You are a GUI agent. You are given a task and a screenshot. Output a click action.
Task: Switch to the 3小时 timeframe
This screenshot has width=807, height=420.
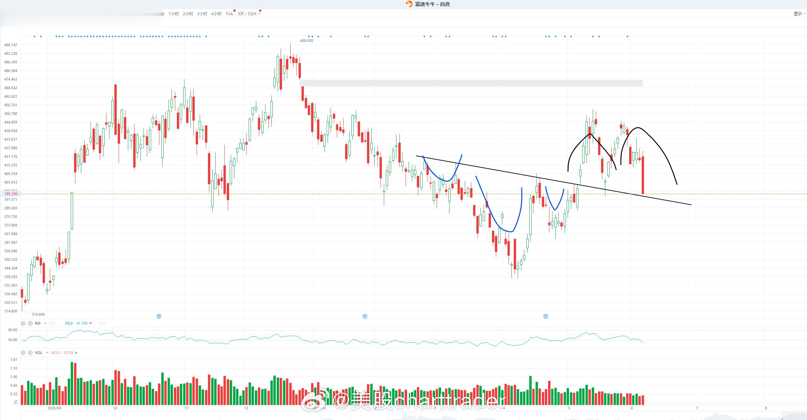(202, 14)
